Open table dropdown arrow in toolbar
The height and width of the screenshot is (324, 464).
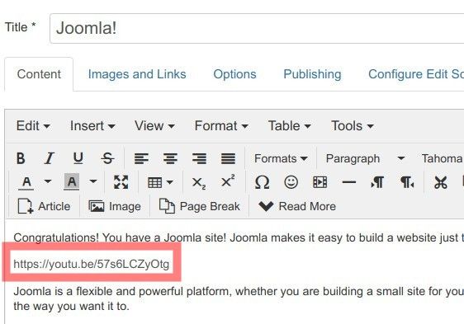(x=170, y=182)
